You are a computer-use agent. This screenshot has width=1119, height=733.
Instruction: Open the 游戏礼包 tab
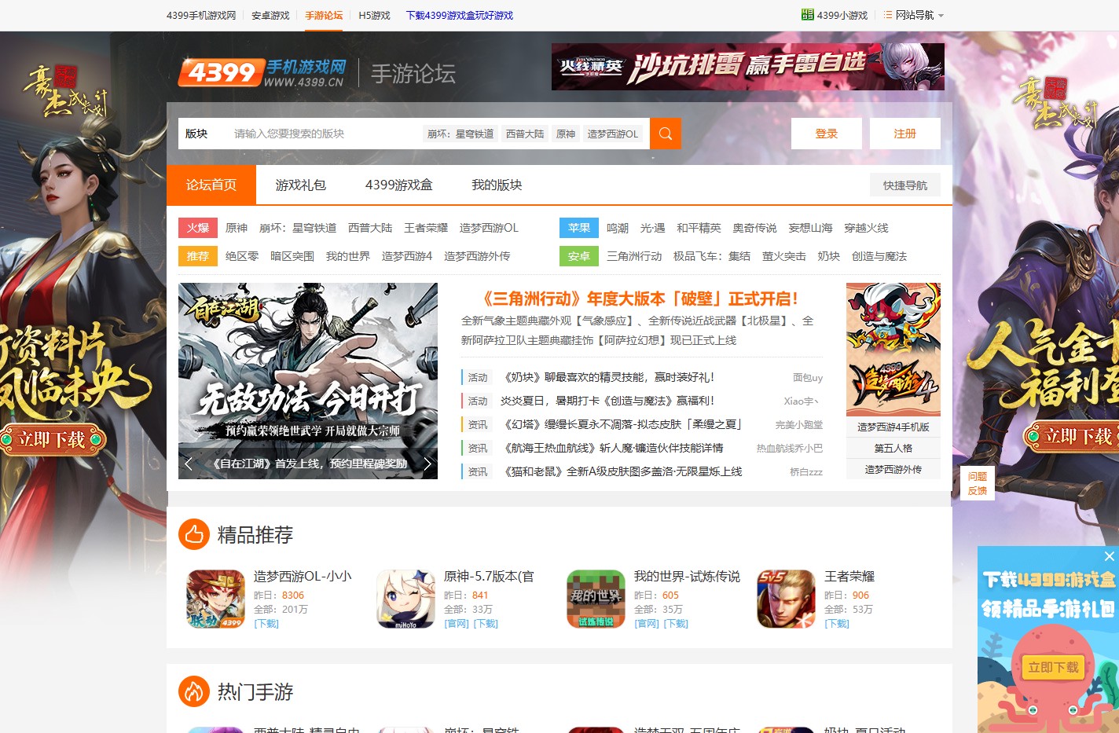(301, 185)
